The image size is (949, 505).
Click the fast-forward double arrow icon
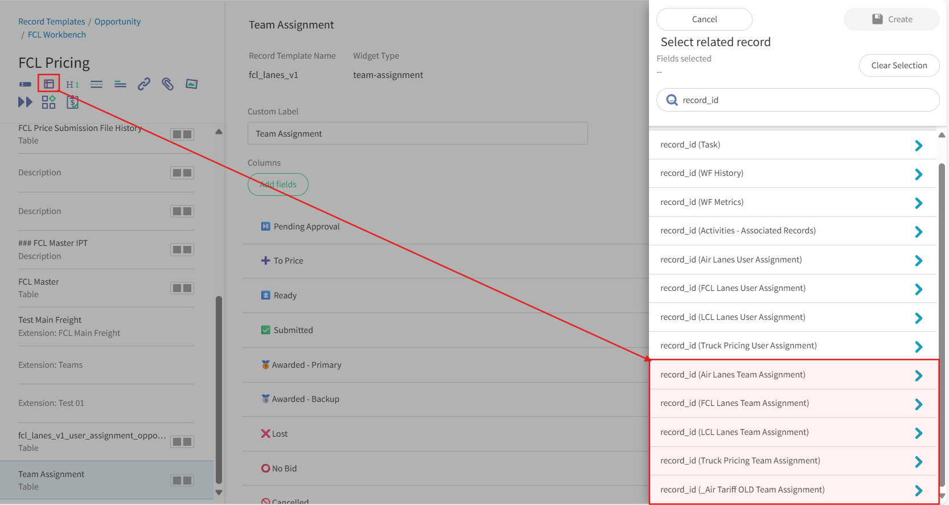tap(25, 102)
